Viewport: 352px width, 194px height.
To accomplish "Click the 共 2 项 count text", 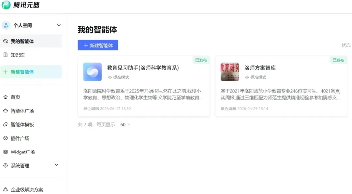I will (85, 125).
